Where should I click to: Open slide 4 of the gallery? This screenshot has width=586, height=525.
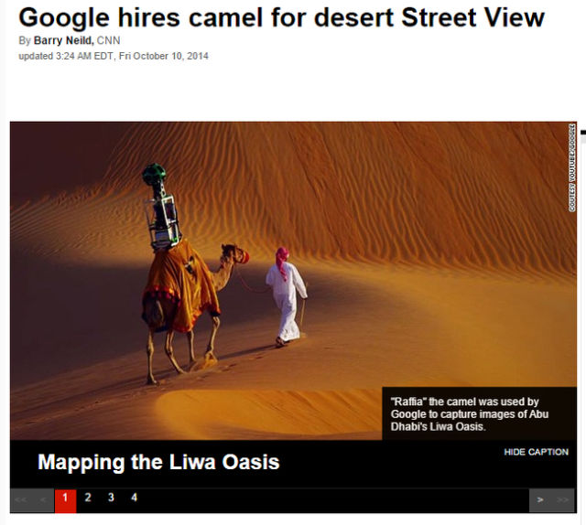135,498
